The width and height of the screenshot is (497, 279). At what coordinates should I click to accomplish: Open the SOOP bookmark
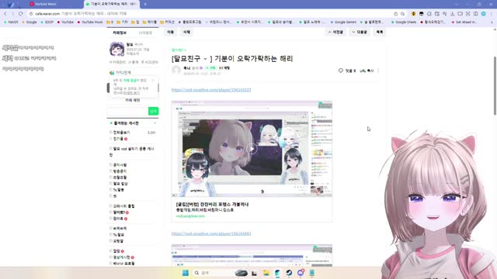47,22
